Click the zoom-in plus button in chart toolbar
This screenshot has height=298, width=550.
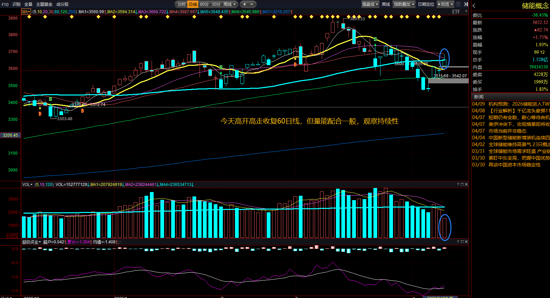[x=244, y=4]
